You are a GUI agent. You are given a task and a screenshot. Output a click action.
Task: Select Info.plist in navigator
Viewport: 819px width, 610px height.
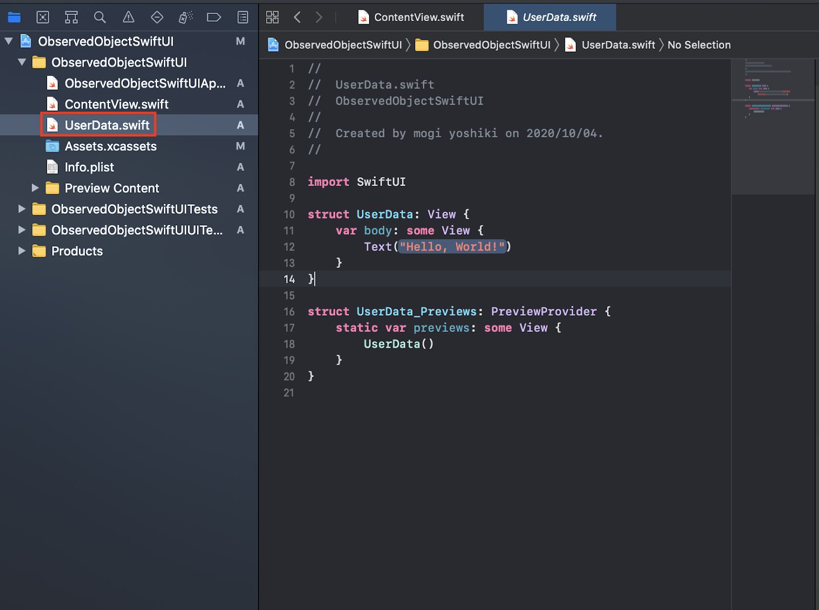[129, 167]
